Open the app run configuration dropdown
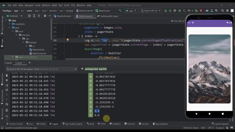This screenshot has height=132, width=235. [131, 11]
